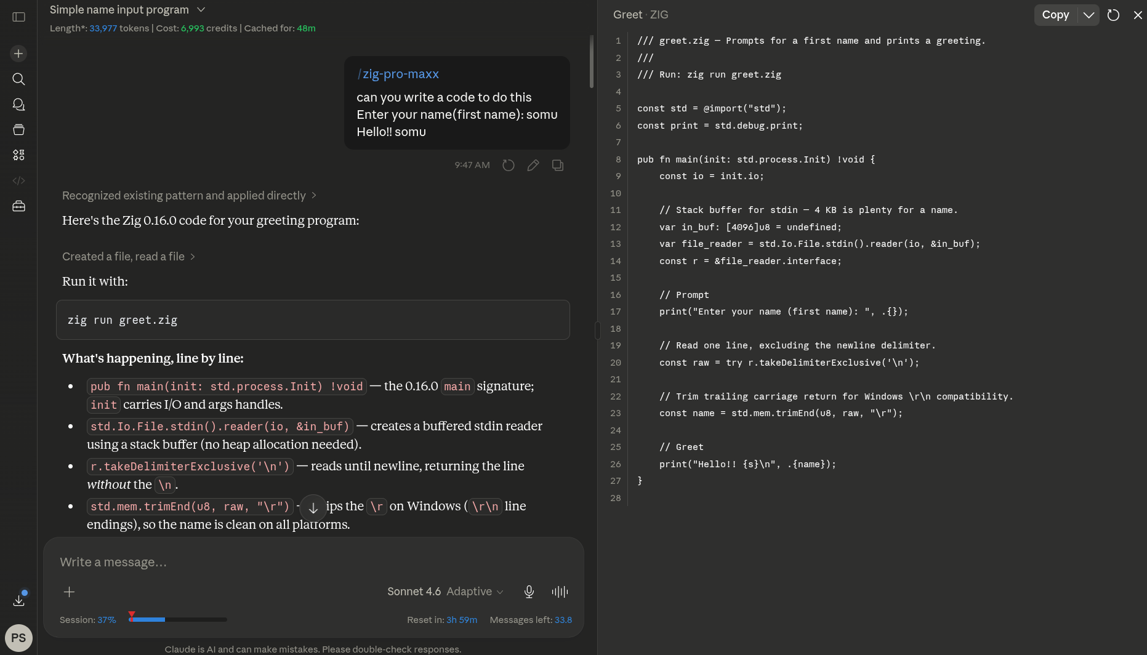This screenshot has width=1147, height=655.
Task: Toggle the sidebar panel icon
Action: click(18, 17)
